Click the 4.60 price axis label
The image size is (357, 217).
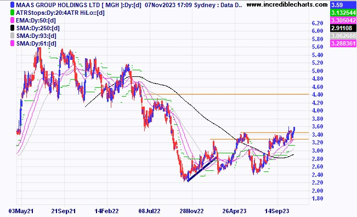[x=318, y=87]
